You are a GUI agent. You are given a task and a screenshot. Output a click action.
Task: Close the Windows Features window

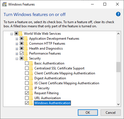point(117,4)
